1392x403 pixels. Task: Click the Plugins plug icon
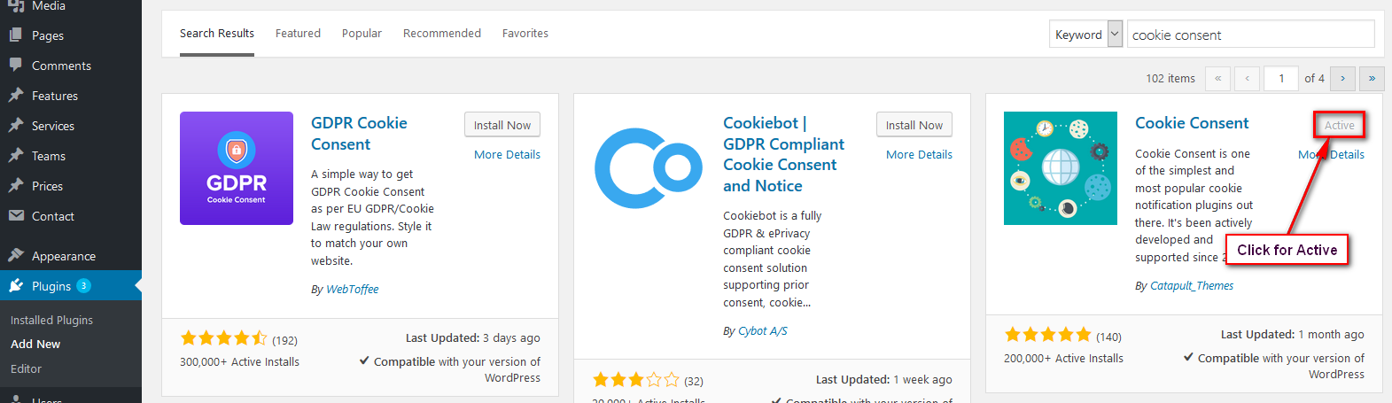[x=16, y=286]
